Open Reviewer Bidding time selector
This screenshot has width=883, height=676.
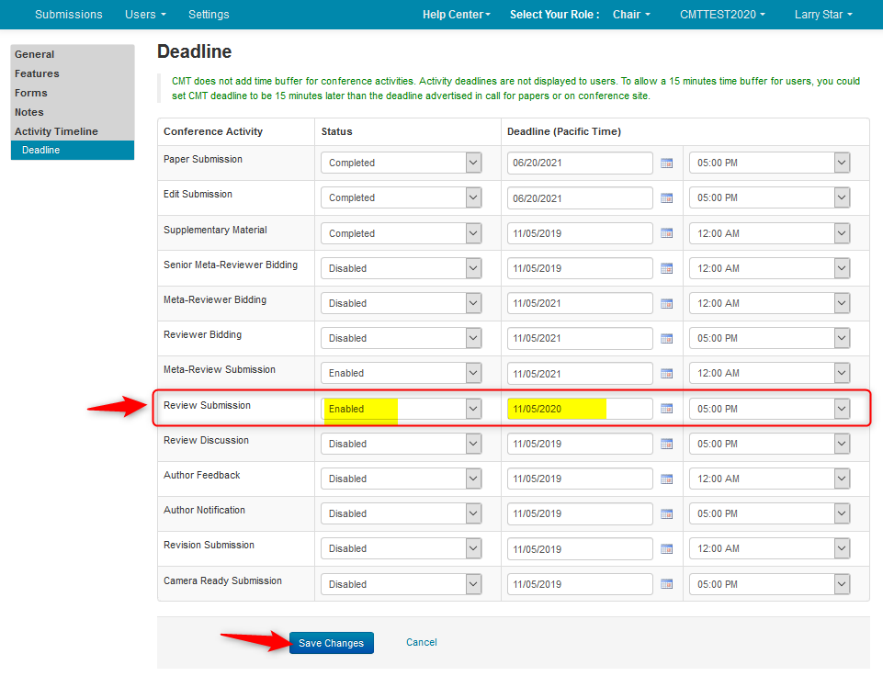click(x=769, y=338)
